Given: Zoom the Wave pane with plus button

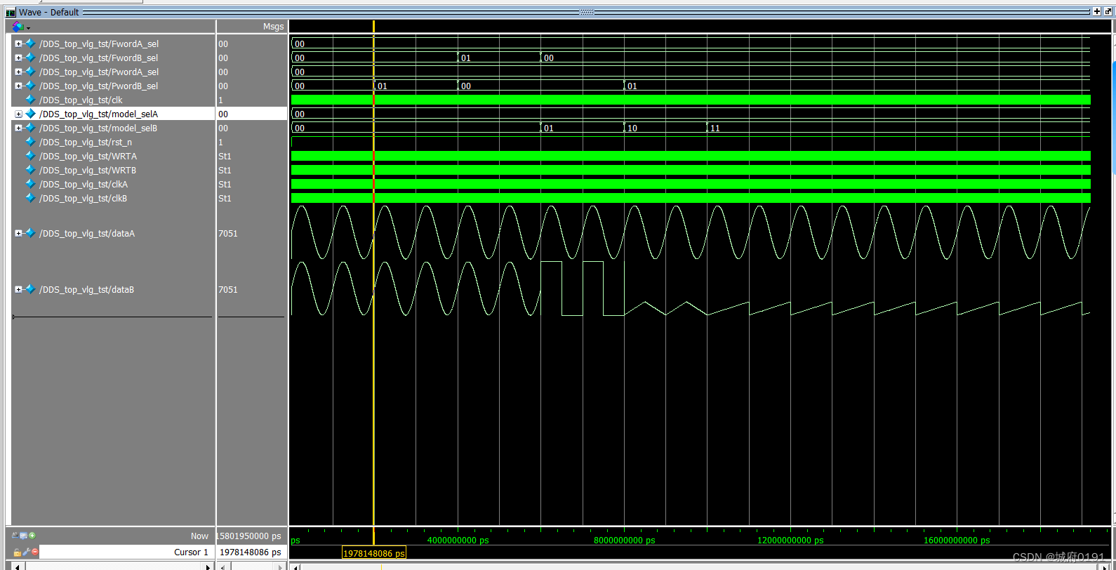Looking at the screenshot, I should (x=1097, y=11).
